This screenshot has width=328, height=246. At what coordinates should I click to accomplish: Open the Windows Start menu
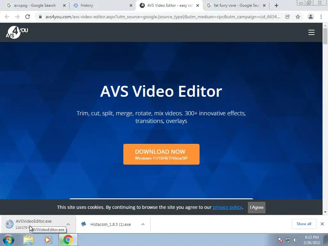[x=9, y=240]
